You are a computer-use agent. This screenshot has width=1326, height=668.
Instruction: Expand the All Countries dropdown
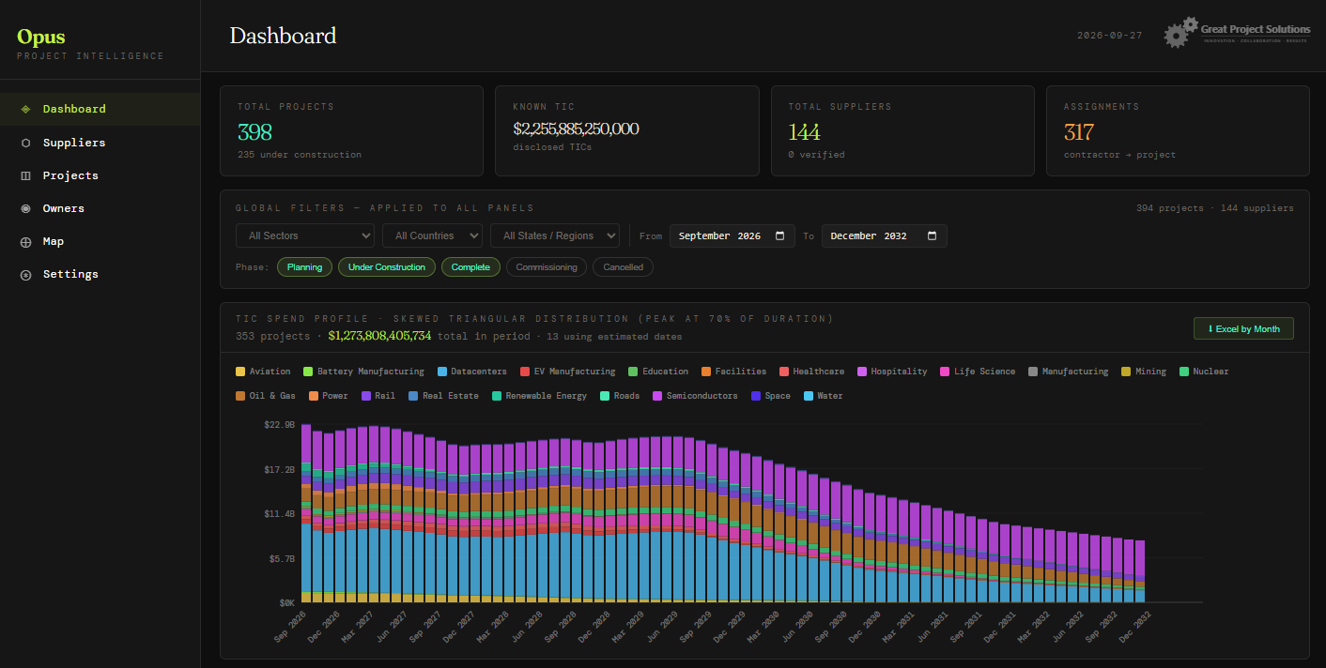tap(432, 235)
